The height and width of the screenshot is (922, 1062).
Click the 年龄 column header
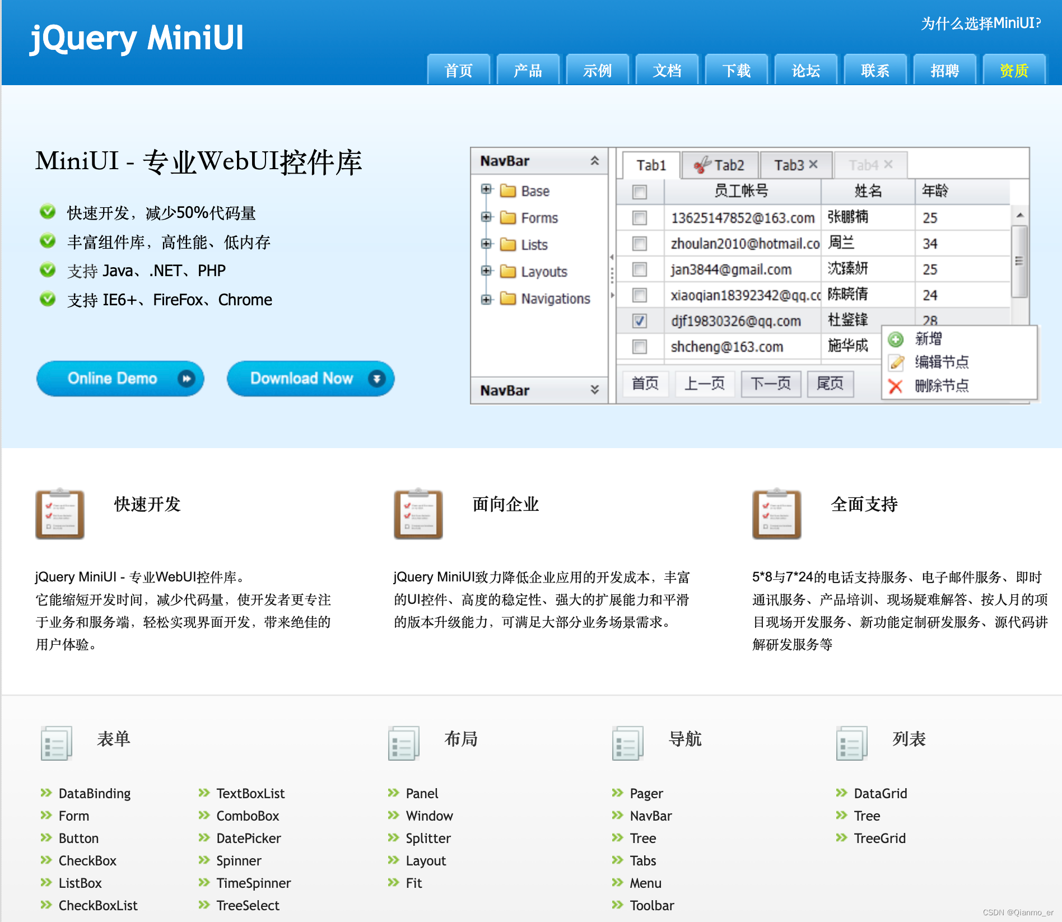(962, 191)
